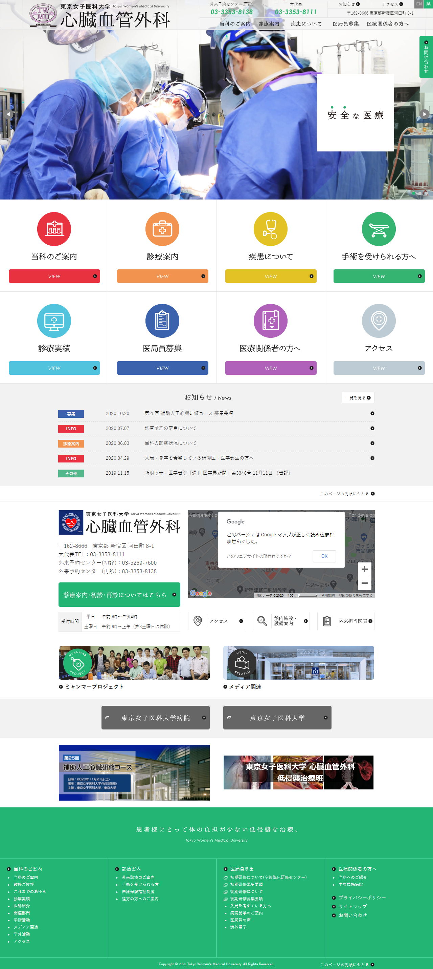Open footer link 医局員の声

tap(240, 920)
